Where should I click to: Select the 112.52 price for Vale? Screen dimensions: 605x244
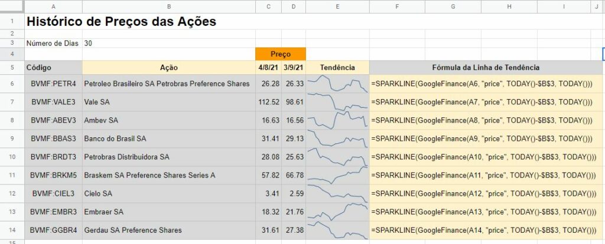pyautogui.click(x=269, y=102)
